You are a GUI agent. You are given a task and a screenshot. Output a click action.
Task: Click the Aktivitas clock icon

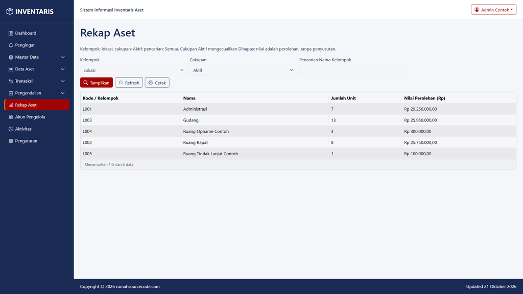coord(11,129)
